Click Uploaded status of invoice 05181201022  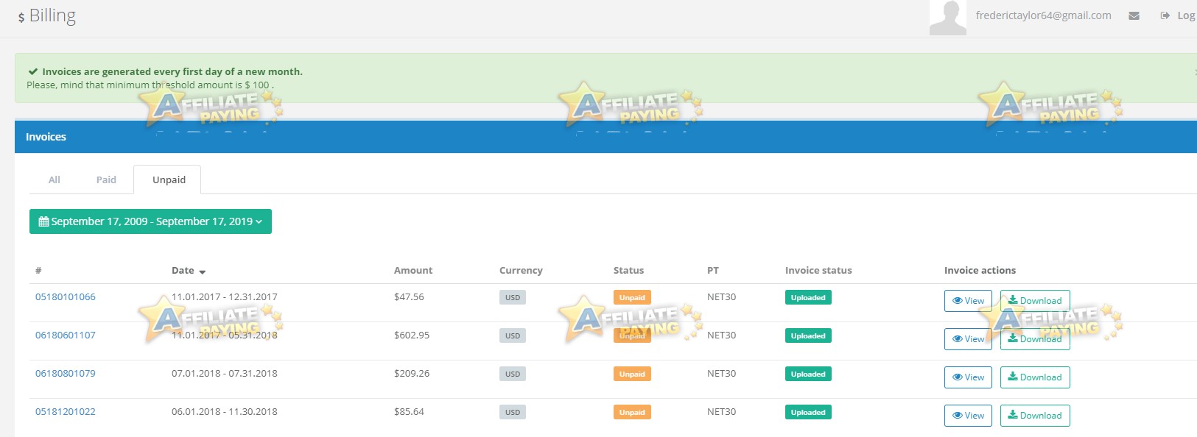[x=808, y=413]
